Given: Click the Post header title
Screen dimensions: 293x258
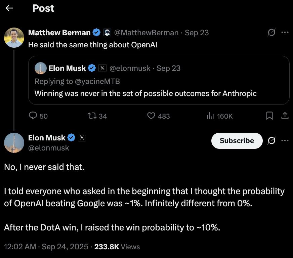Looking at the screenshot, I should 43,8.
